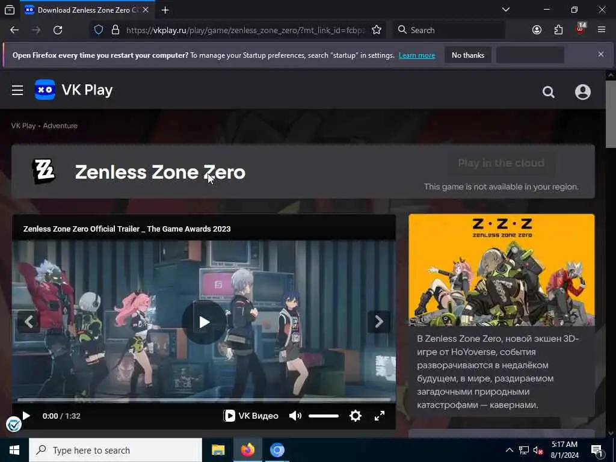Click the URL address bar
The image size is (616, 462).
pos(245,30)
